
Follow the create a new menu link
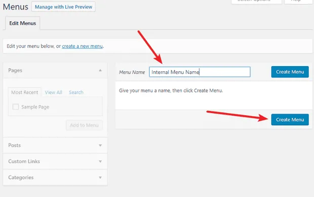83,46
